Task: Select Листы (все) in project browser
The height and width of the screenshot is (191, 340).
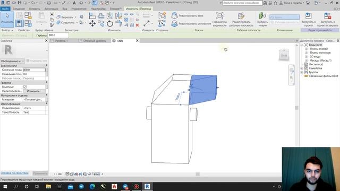Action: pyautogui.click(x=316, y=64)
